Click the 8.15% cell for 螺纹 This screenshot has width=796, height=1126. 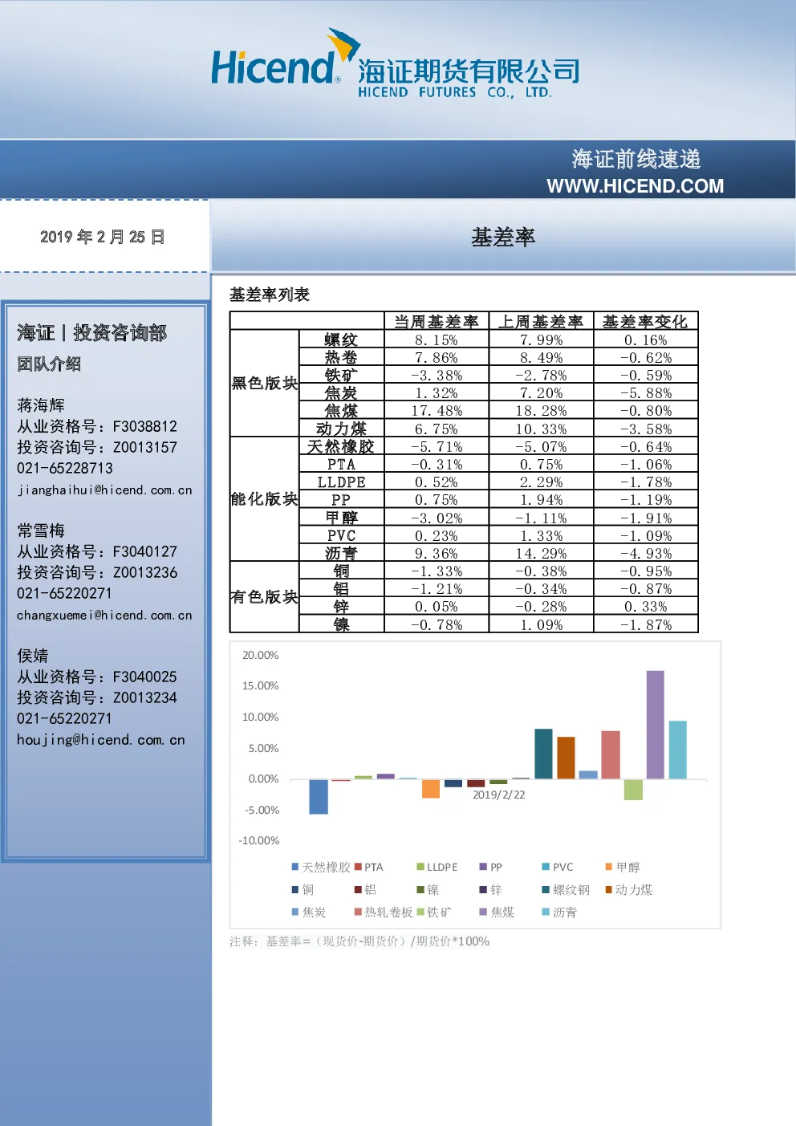point(437,339)
